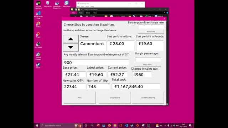
Task: Collapse the File Explorer ribbon chevron
Action: pos(165,13)
